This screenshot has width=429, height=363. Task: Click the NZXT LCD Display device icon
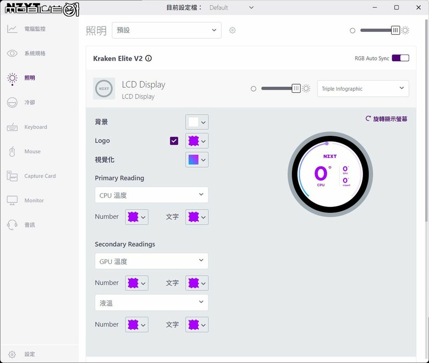(104, 89)
